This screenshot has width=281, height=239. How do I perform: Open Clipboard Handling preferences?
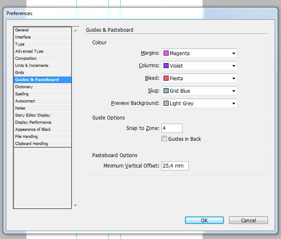tap(42, 144)
